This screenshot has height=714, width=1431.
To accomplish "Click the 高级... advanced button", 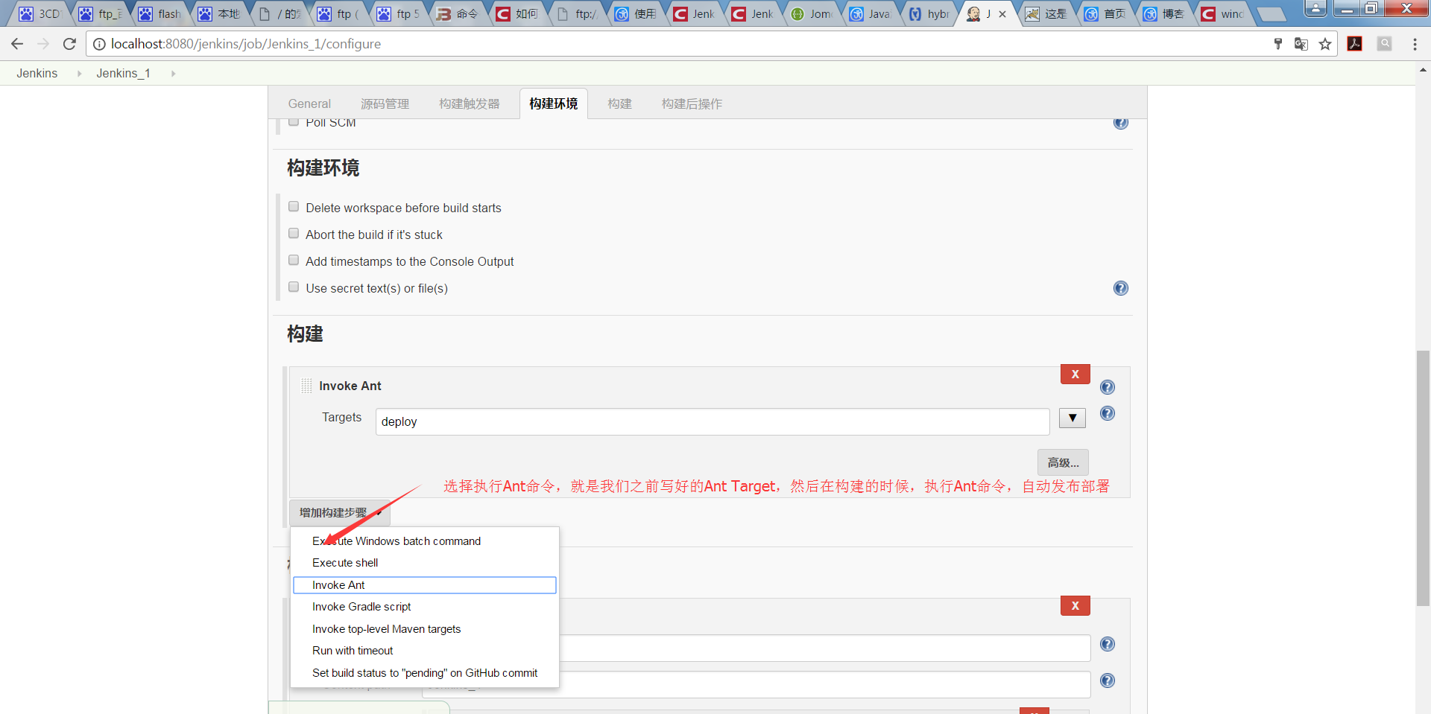I will 1063,462.
